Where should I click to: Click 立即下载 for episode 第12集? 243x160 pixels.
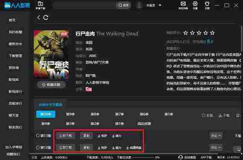65,148
